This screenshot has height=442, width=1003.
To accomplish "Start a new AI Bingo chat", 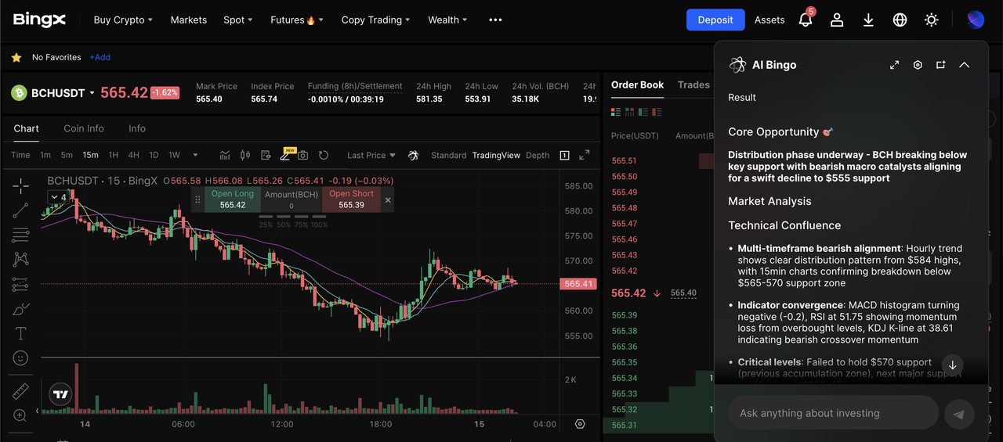I will [x=941, y=65].
